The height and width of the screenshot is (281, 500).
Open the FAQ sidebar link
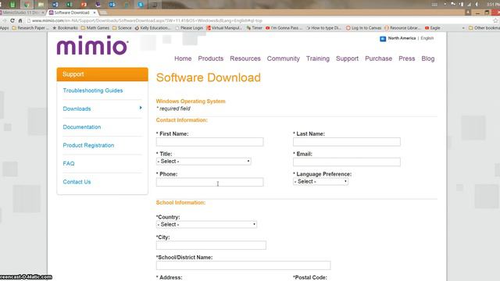69,163
